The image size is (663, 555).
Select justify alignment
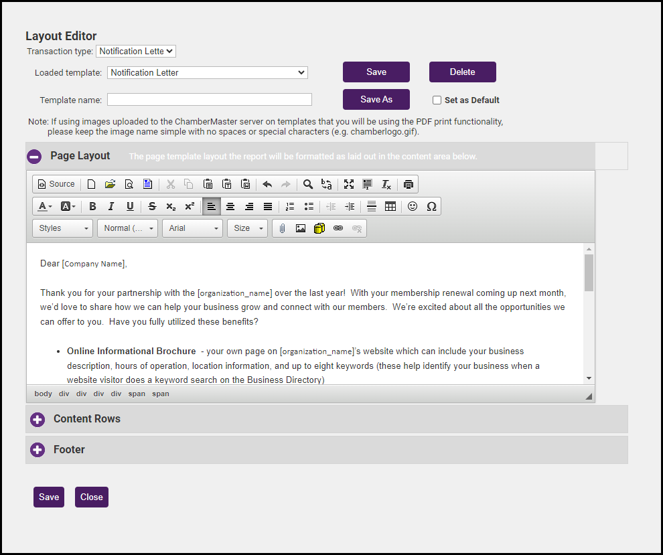point(268,206)
